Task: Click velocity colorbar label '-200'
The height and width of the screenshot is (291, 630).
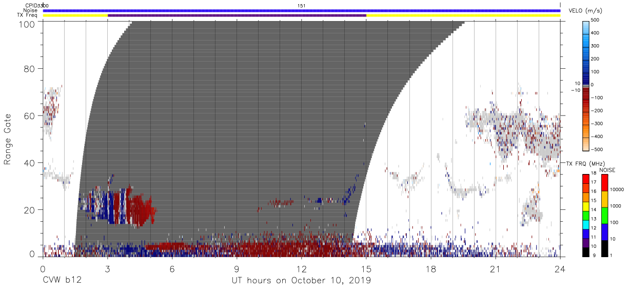Action: [597, 111]
